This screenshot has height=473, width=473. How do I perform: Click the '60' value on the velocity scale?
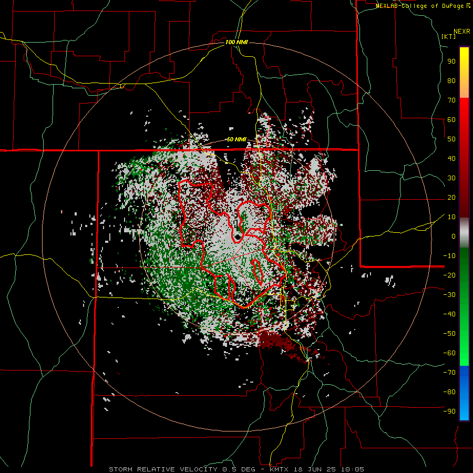click(x=451, y=120)
